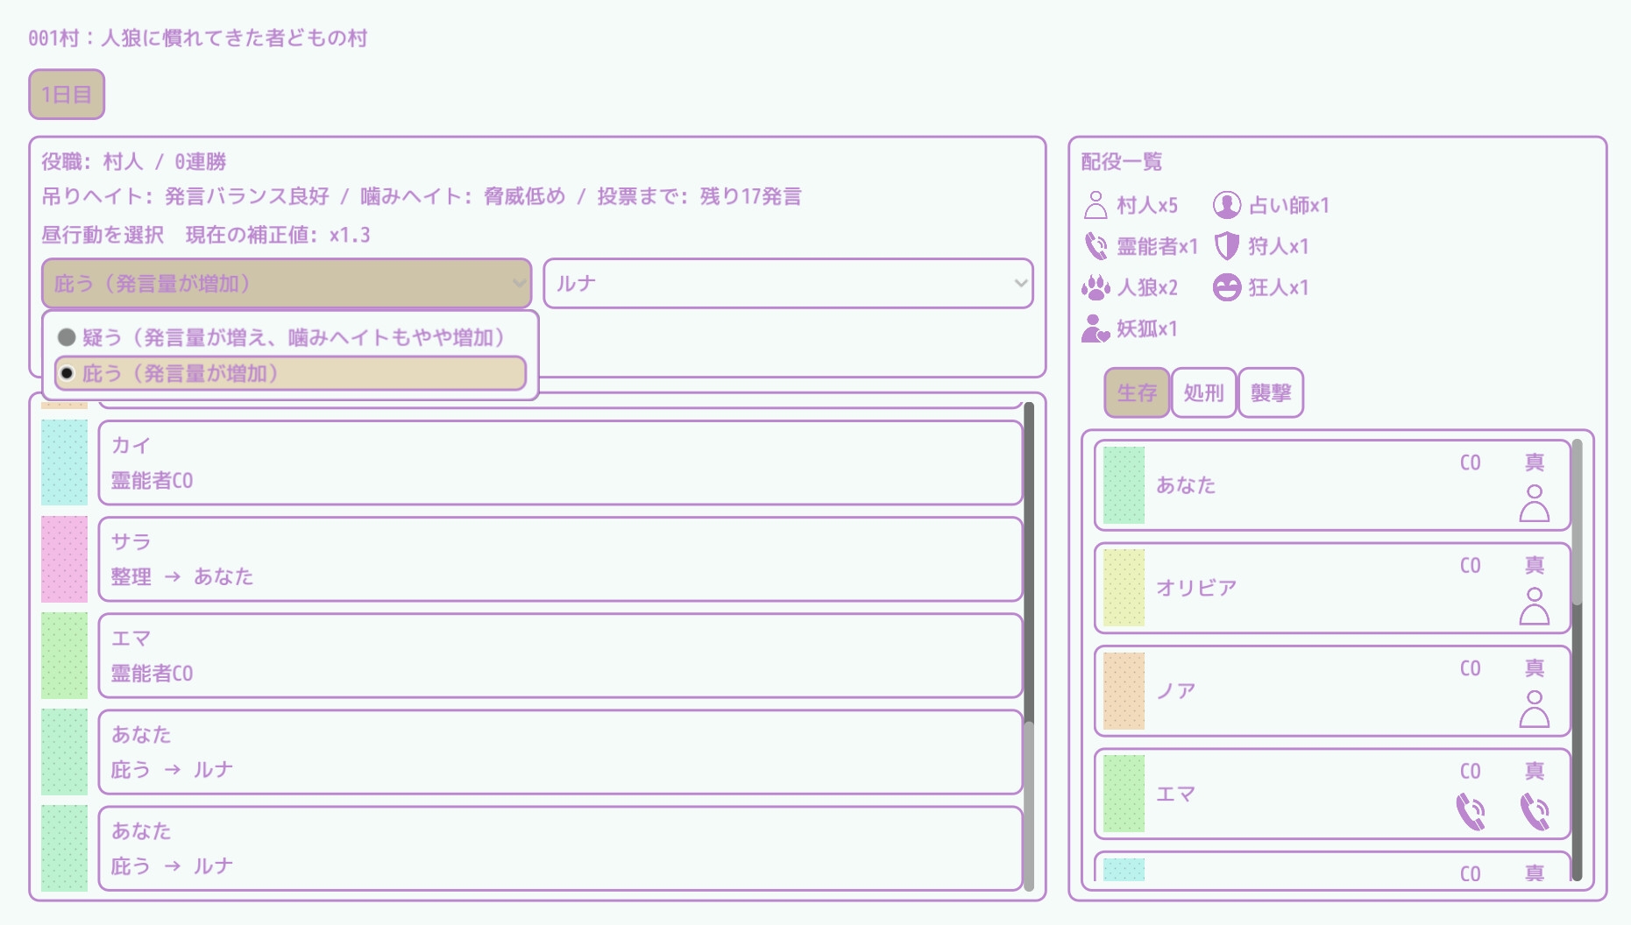Viewport: 1631px width, 925px height.
Task: Click the CO-column phone icon in エマ's card
Action: (1471, 811)
